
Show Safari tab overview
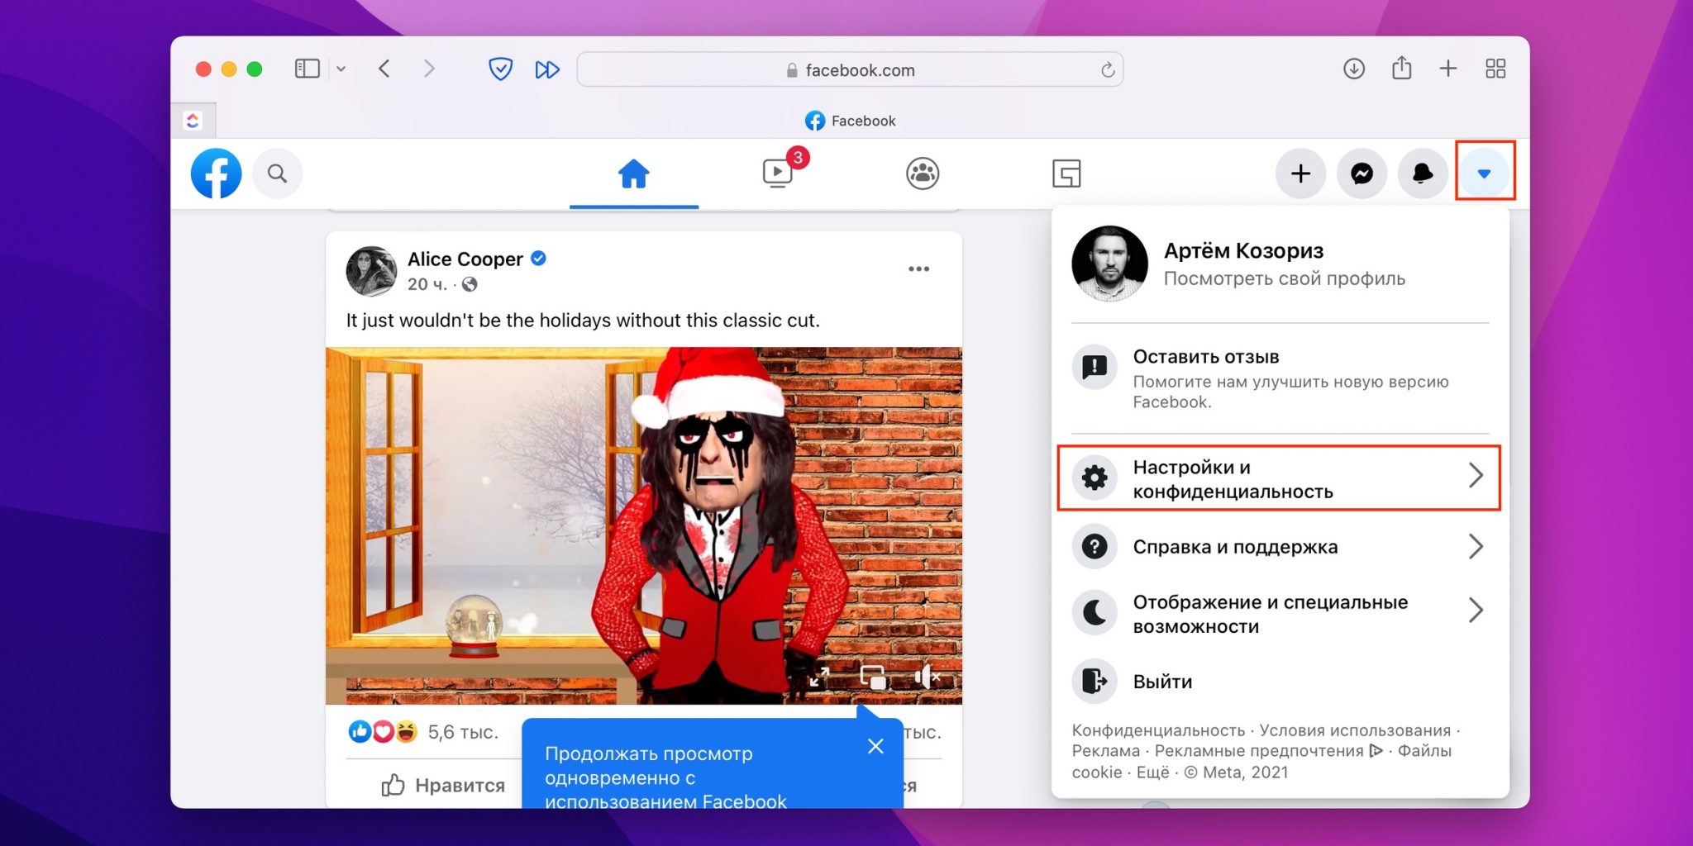click(x=1495, y=69)
